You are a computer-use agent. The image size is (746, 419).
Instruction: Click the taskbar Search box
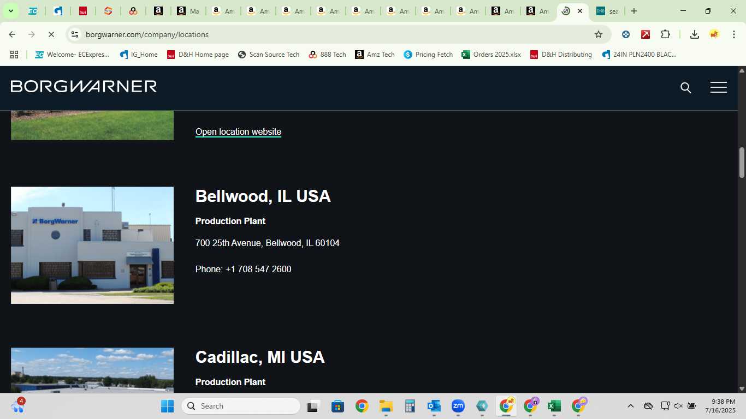tap(241, 406)
